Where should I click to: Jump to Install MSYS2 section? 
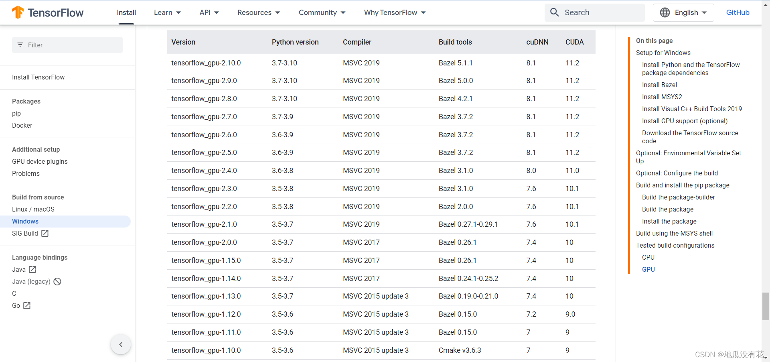click(x=662, y=97)
